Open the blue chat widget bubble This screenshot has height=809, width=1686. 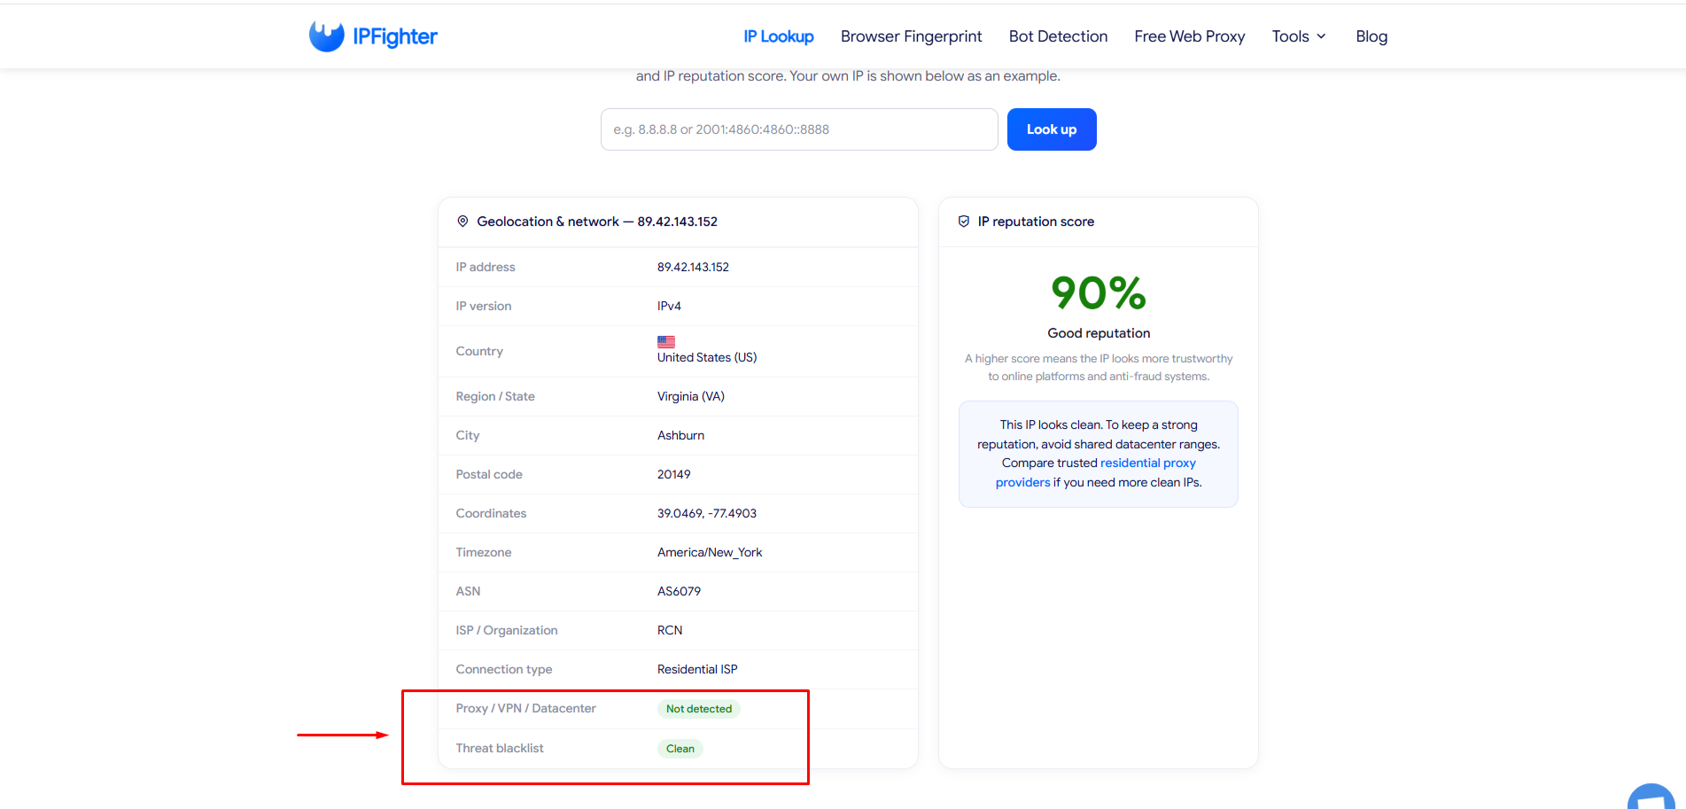click(1651, 797)
